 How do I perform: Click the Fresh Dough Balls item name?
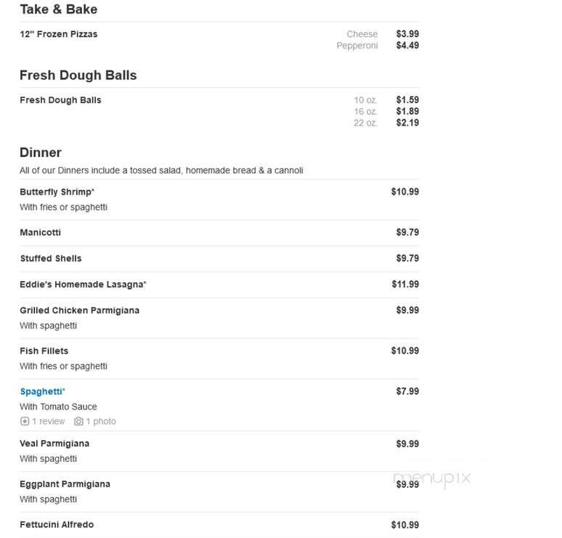(60, 100)
